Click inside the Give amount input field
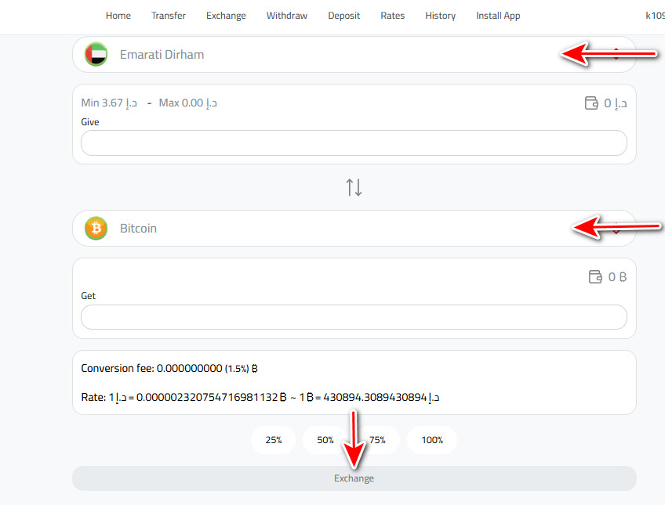665x505 pixels. [x=353, y=142]
